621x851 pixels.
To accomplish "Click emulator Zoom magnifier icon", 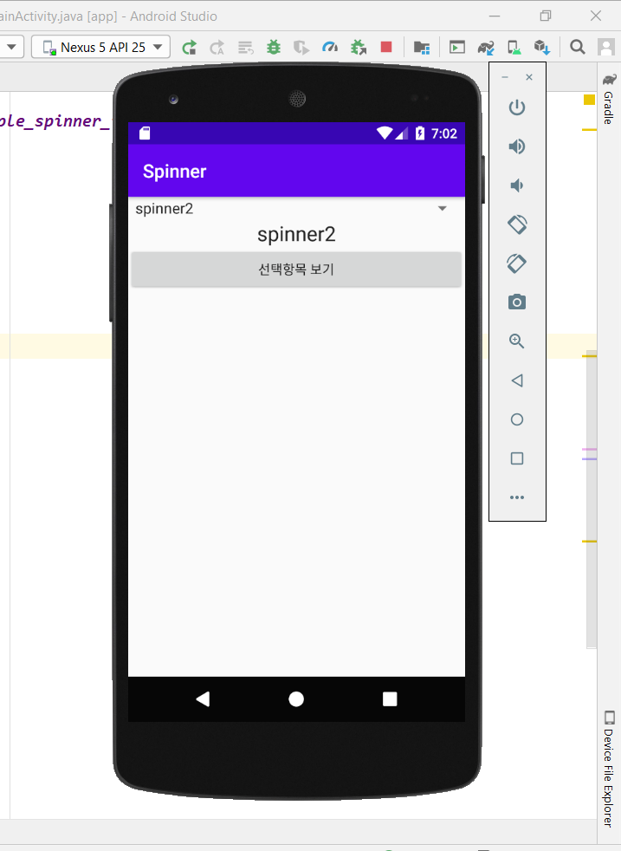I will point(517,341).
